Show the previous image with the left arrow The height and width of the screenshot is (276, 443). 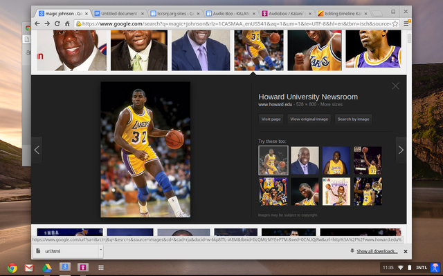click(x=37, y=150)
